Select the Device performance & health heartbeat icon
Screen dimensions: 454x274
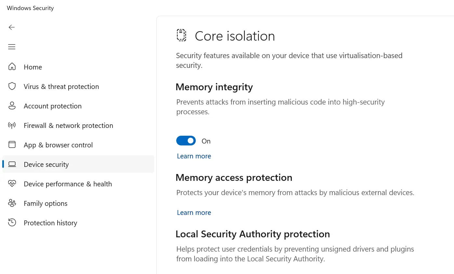12,183
